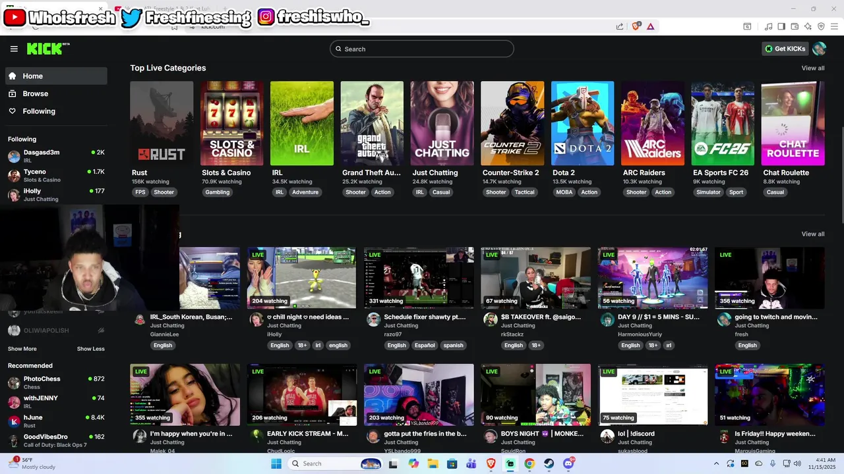Open iHolly's chill night stream thumbnail
Screen dimensions: 844x474
[301, 278]
